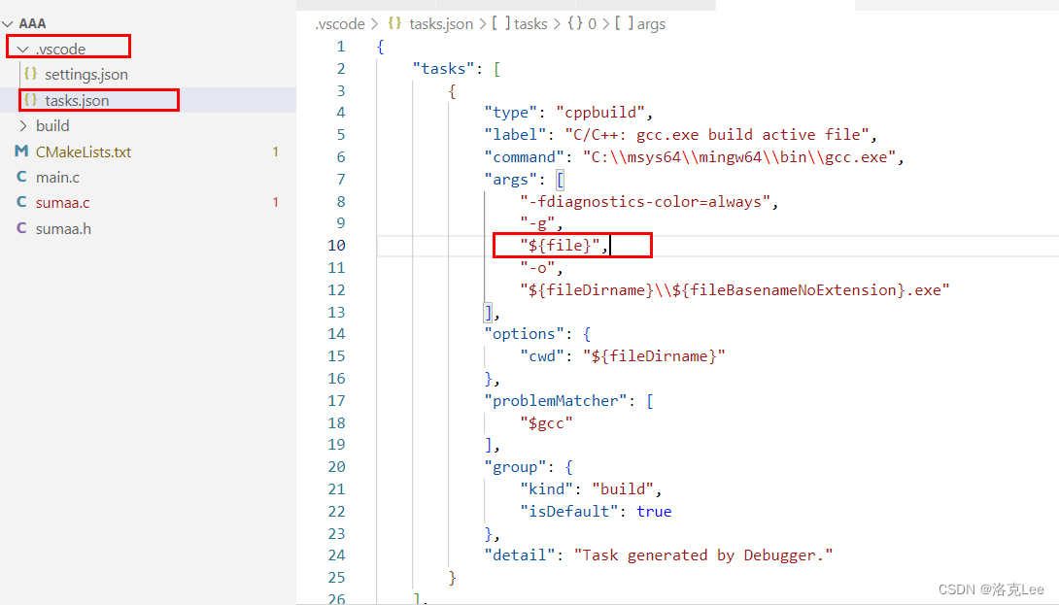This screenshot has height=605, width=1059.
Task: Click line number 20 in gutter
Action: click(x=336, y=467)
